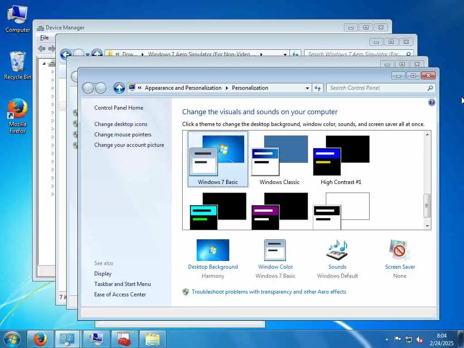Open Control Panel Home link
Image resolution: width=464 pixels, height=348 pixels.
pyautogui.click(x=119, y=108)
